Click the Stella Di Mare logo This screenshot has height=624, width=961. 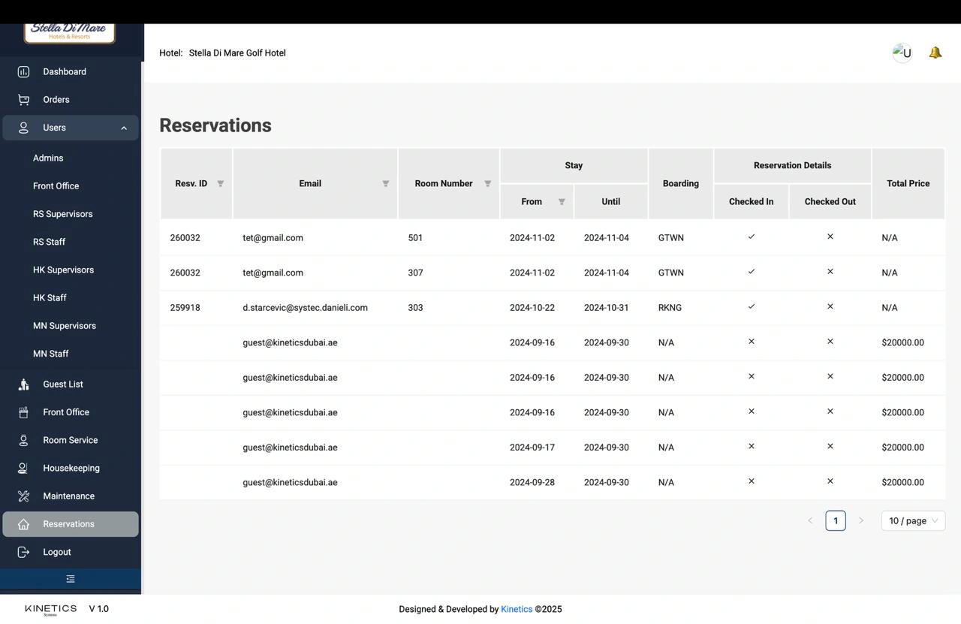click(70, 32)
